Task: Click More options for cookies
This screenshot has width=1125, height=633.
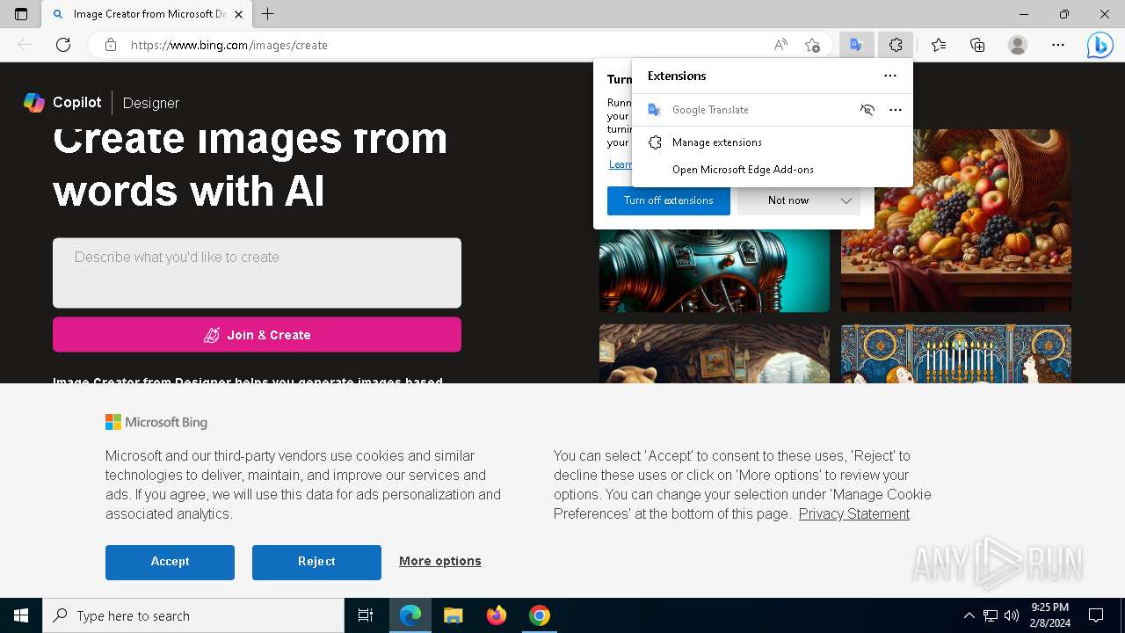Action: click(440, 561)
